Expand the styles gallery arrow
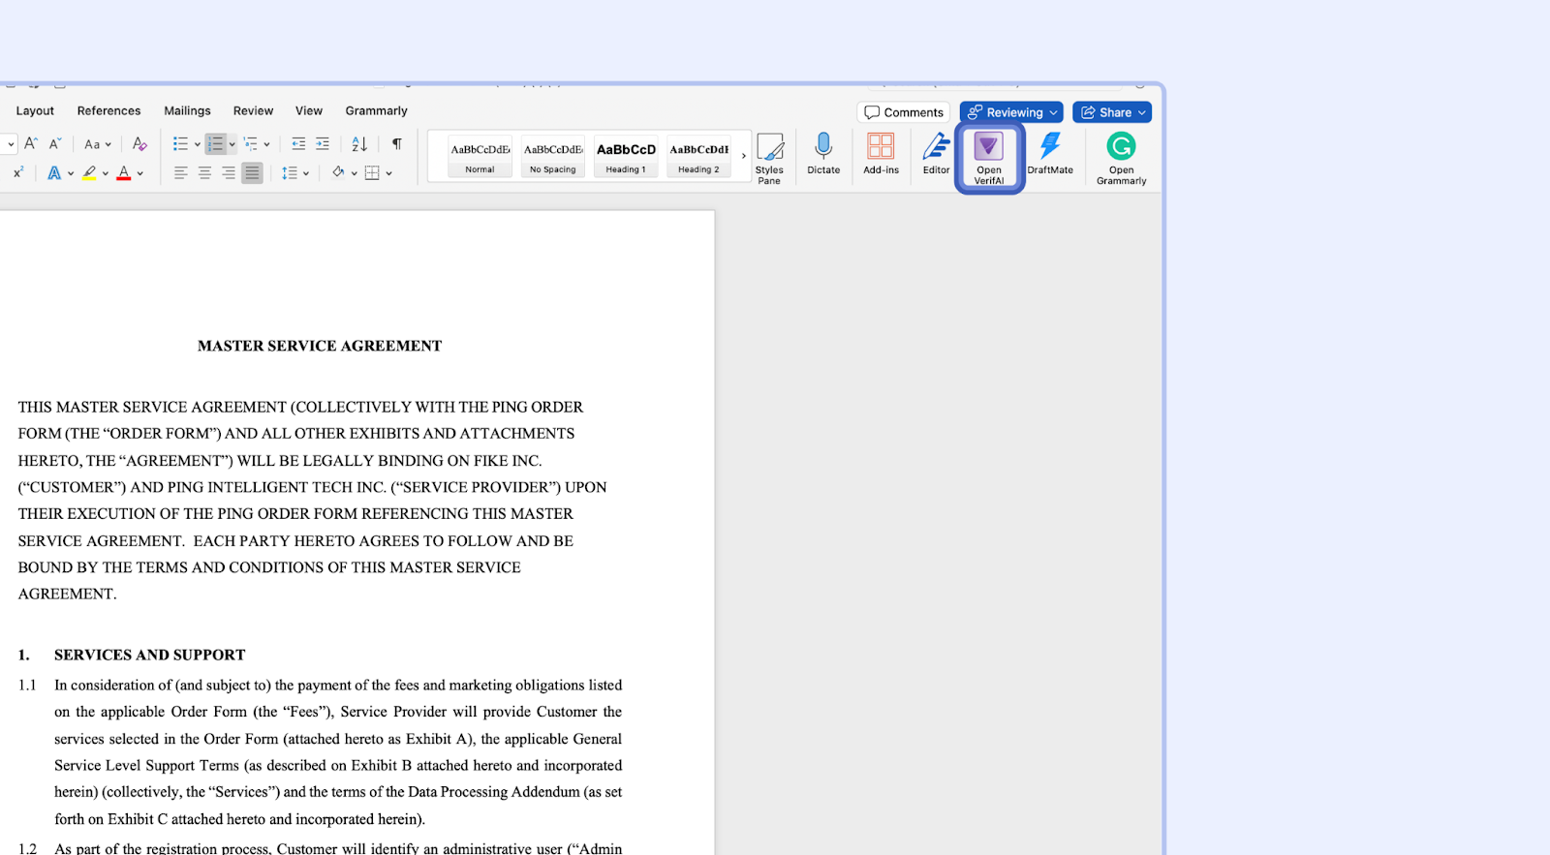Screen dimensions: 1550x855 click(x=744, y=156)
